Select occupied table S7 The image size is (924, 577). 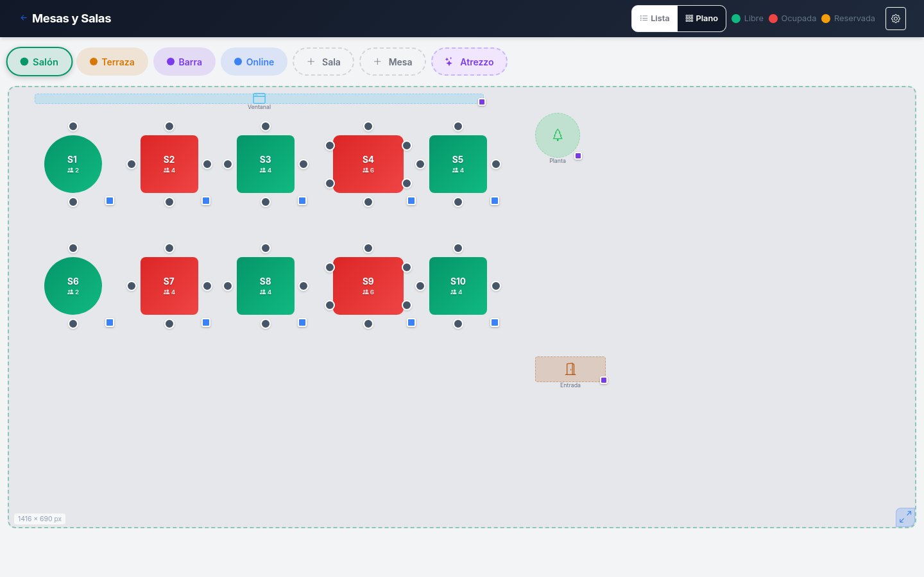[x=169, y=286]
